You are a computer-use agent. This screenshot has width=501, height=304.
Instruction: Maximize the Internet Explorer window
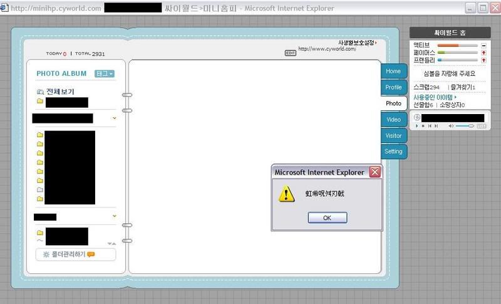tap(483, 8)
